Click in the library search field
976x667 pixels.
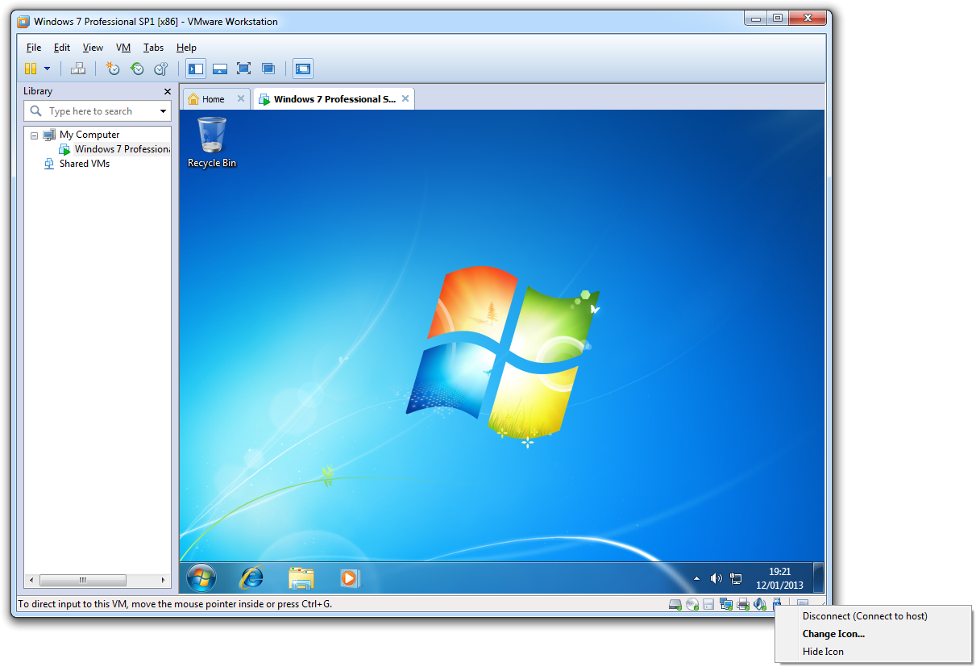[x=97, y=111]
